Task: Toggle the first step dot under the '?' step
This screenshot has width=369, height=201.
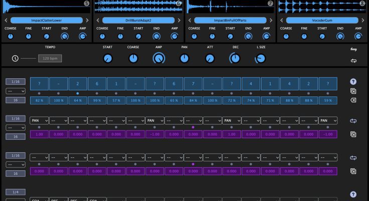Action: pyautogui.click(x=39, y=93)
